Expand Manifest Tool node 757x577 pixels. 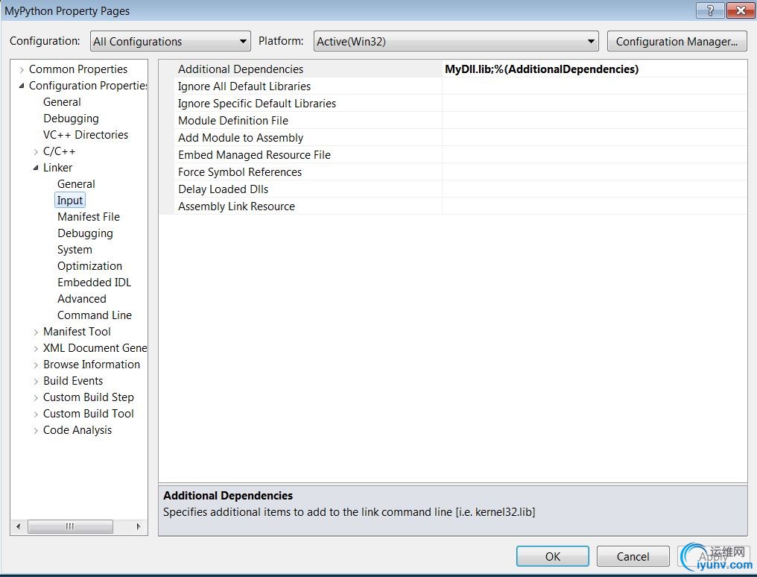click(x=36, y=332)
